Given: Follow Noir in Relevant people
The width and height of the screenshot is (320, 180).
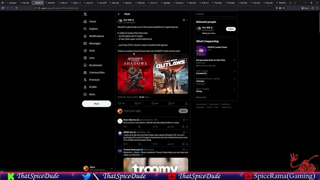Looking at the screenshot, I should tap(230, 29).
